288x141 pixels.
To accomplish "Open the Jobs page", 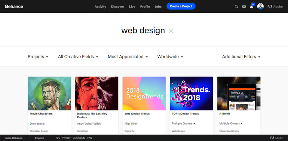I will coord(158,7).
